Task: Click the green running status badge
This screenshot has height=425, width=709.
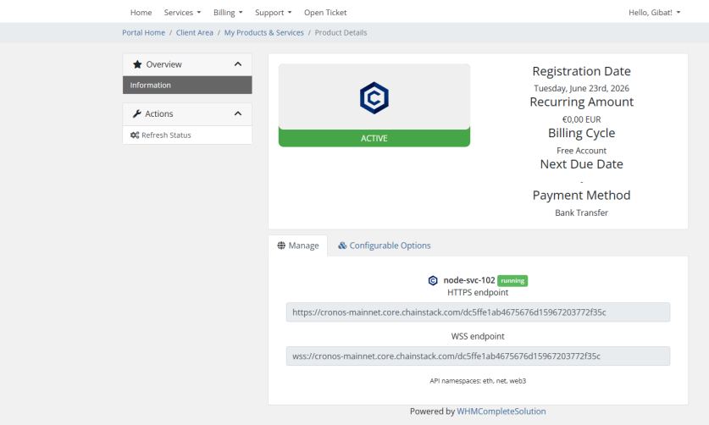Action: click(512, 281)
